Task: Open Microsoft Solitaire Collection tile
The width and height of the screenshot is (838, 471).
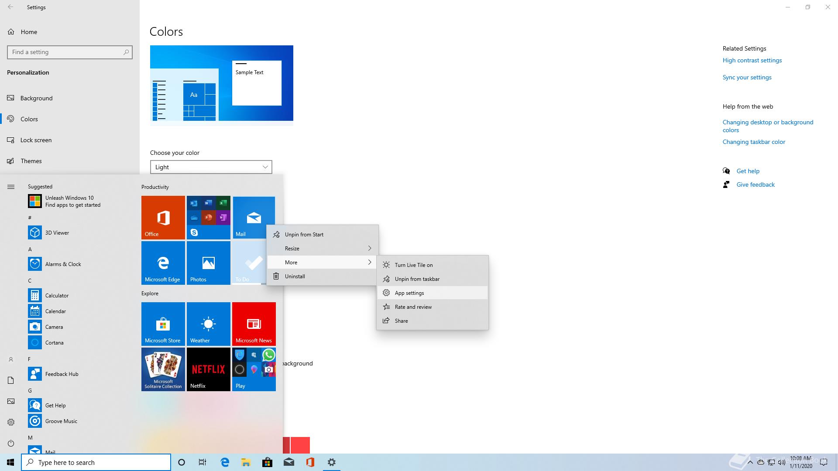Action: coord(163,369)
